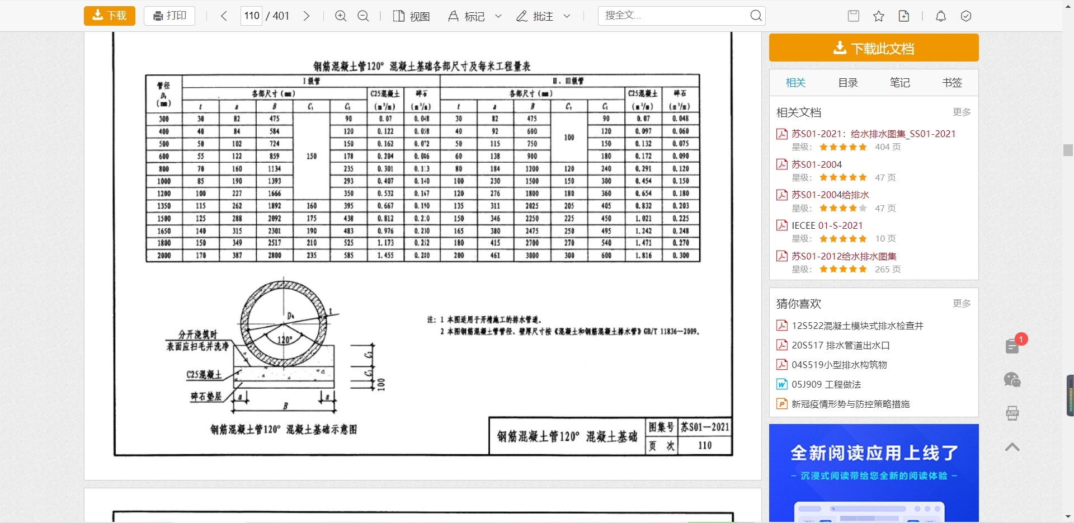Viewport: 1074px width, 523px height.
Task: Click the WeChat floating icon
Action: click(x=1012, y=380)
